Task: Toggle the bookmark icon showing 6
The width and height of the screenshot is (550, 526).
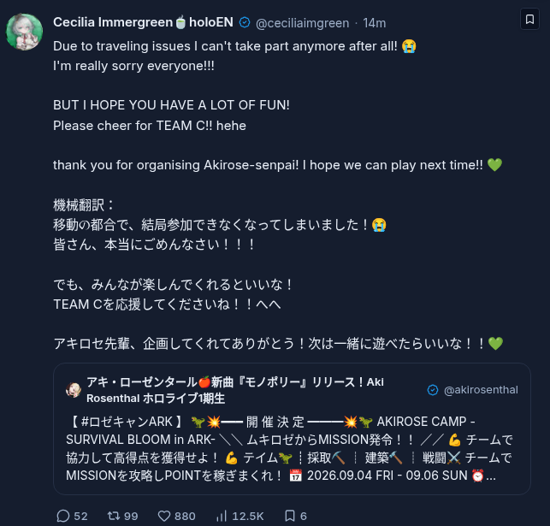Action: pyautogui.click(x=290, y=516)
